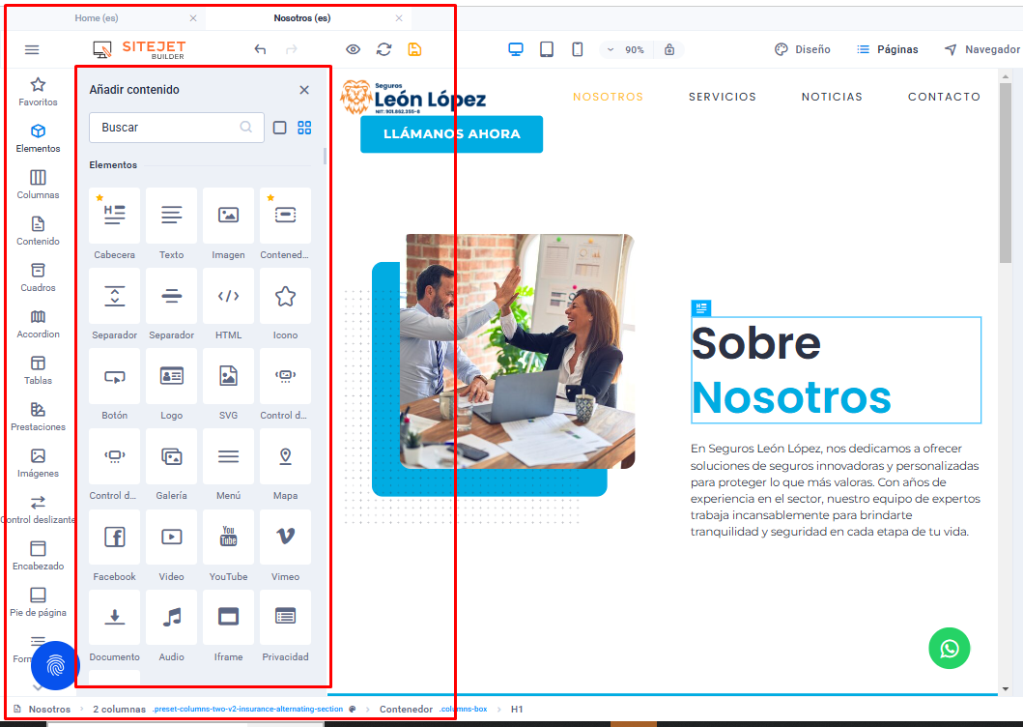The height and width of the screenshot is (727, 1023).
Task: Add a Cabecera heading element
Action: (x=114, y=217)
